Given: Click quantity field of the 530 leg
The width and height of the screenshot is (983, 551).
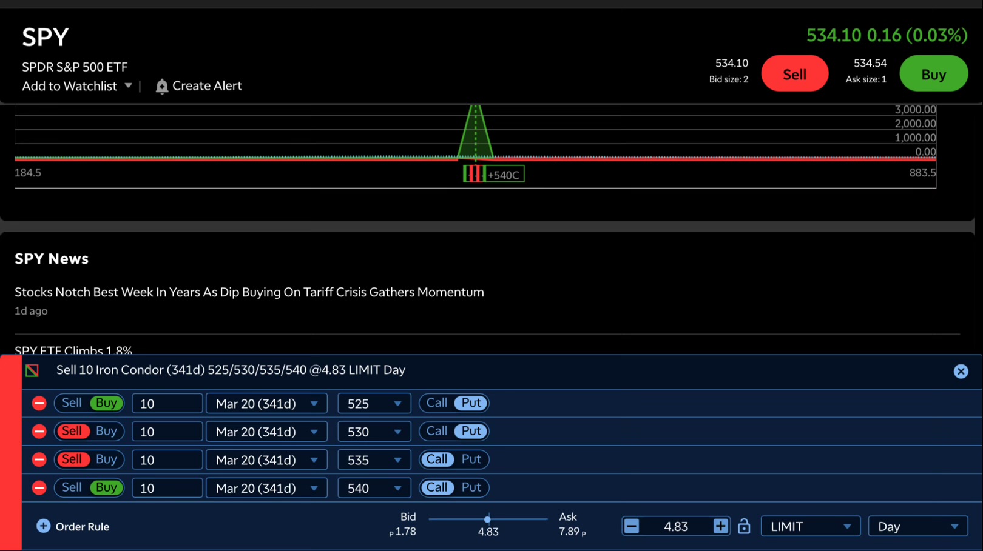Looking at the screenshot, I should (167, 432).
